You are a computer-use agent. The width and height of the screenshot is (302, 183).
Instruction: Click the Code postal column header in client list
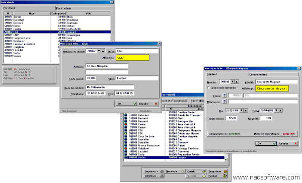click(x=58, y=14)
